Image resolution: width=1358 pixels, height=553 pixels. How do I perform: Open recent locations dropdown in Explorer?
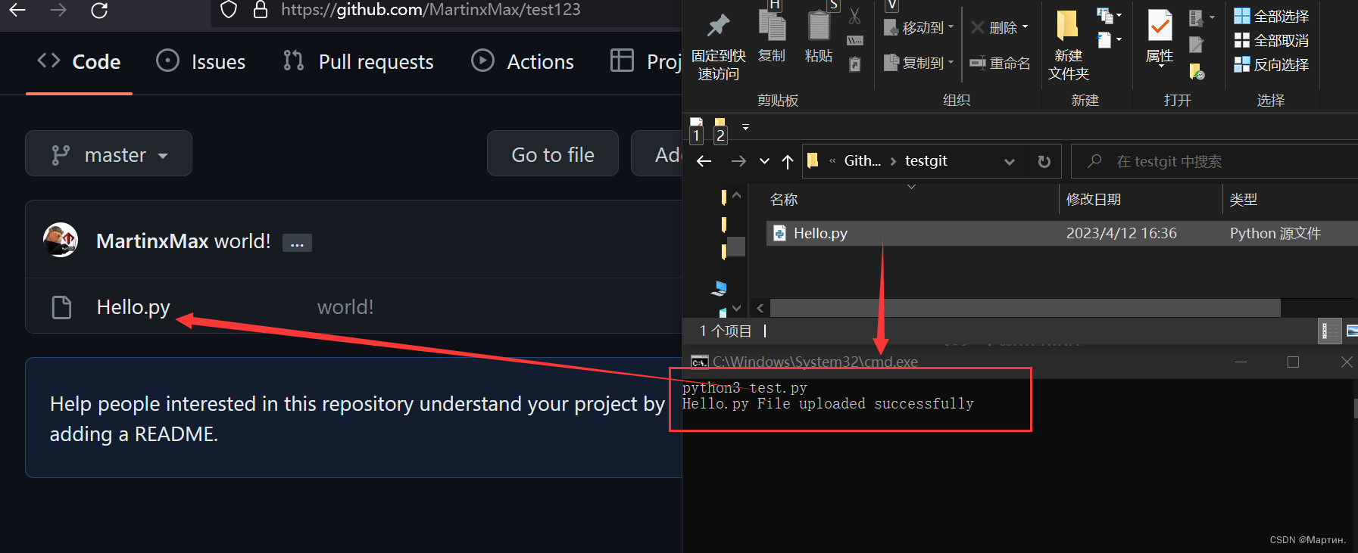[764, 161]
